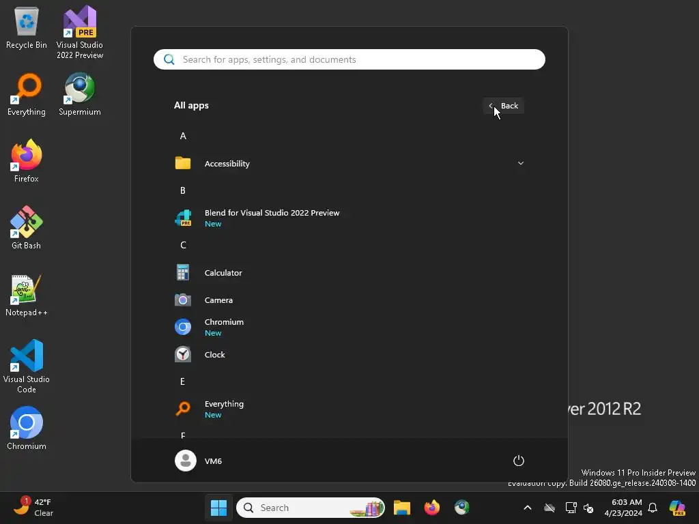Open Supermium from taskbar
Screen dimensions: 699x524
click(x=461, y=508)
